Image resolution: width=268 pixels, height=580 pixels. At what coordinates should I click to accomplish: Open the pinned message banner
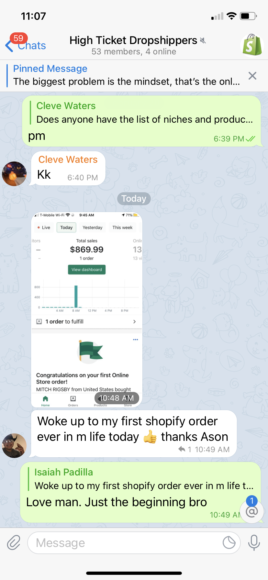click(x=126, y=75)
